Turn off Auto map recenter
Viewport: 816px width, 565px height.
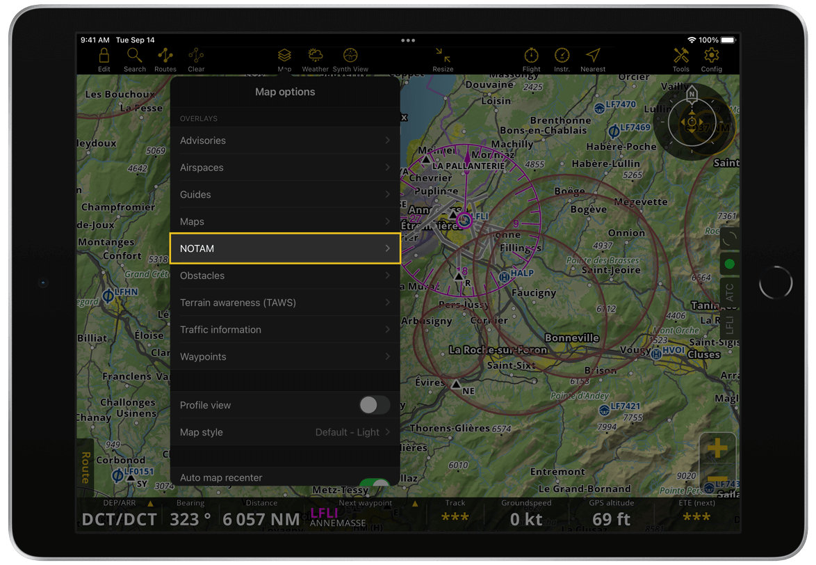click(376, 480)
